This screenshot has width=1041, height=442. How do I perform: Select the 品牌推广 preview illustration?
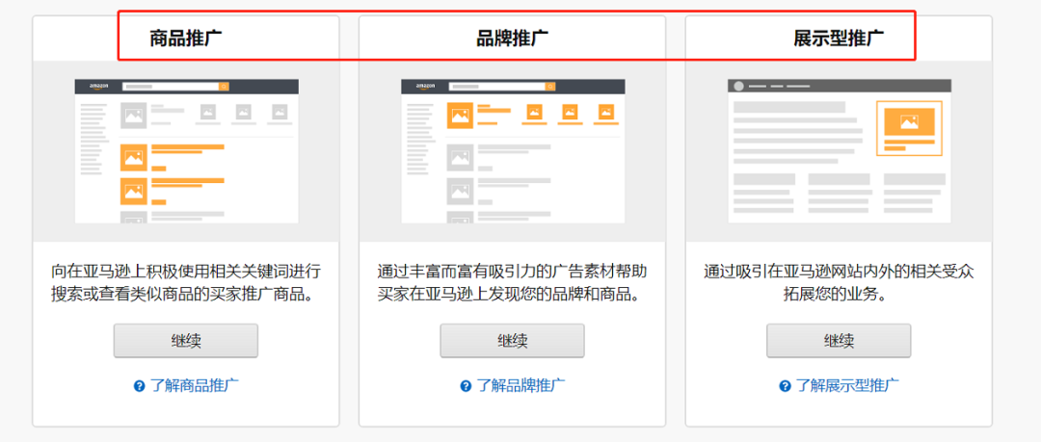click(x=513, y=151)
